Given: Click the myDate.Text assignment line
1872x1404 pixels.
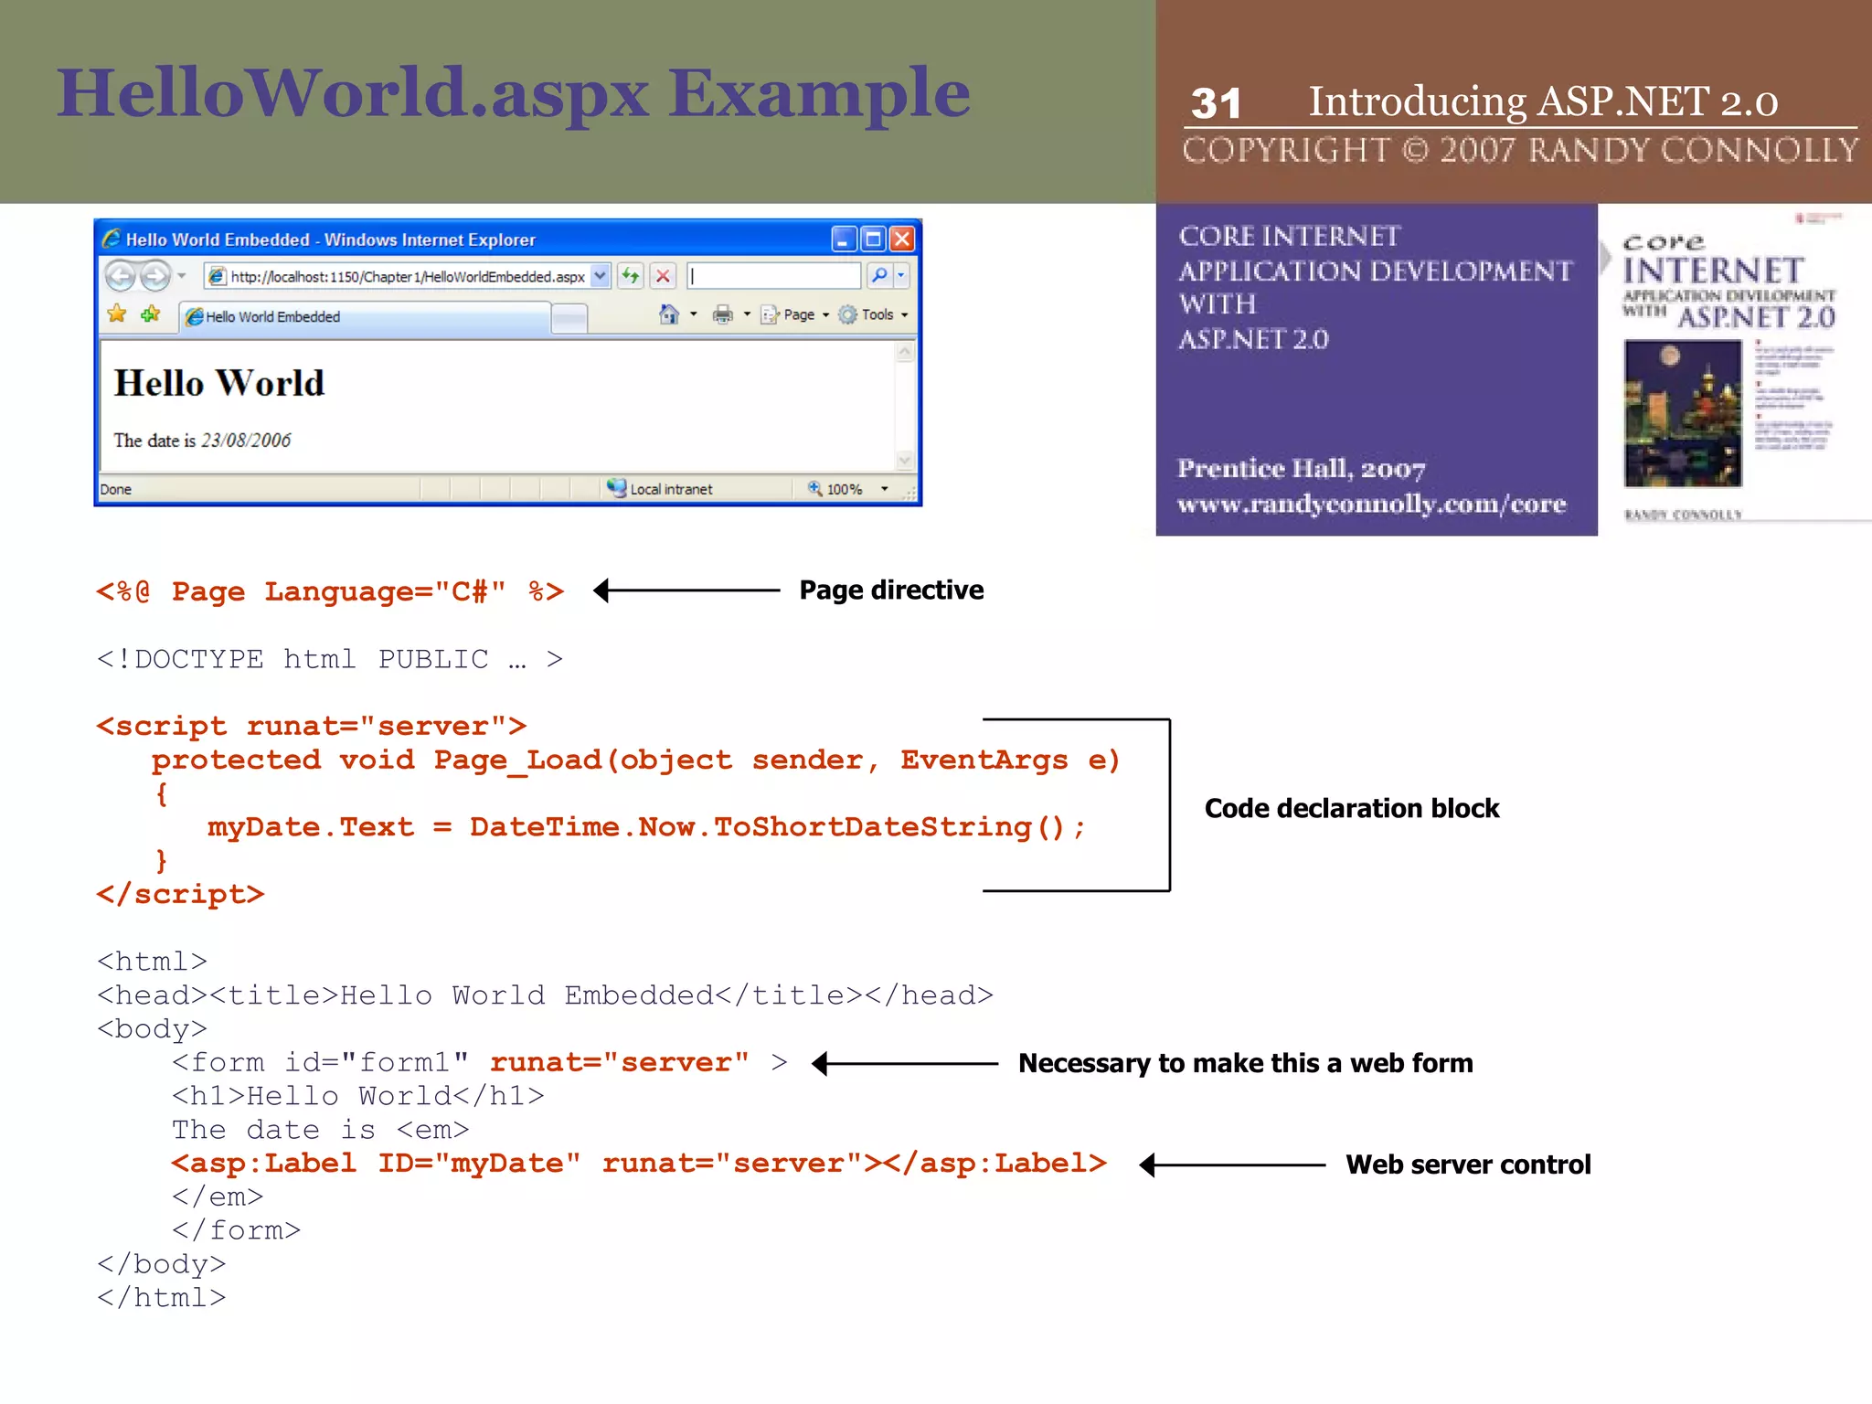Looking at the screenshot, I should point(646,827).
